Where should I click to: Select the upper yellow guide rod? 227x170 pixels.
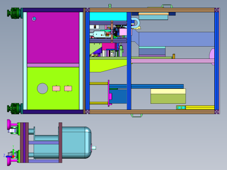(x=99, y=83)
